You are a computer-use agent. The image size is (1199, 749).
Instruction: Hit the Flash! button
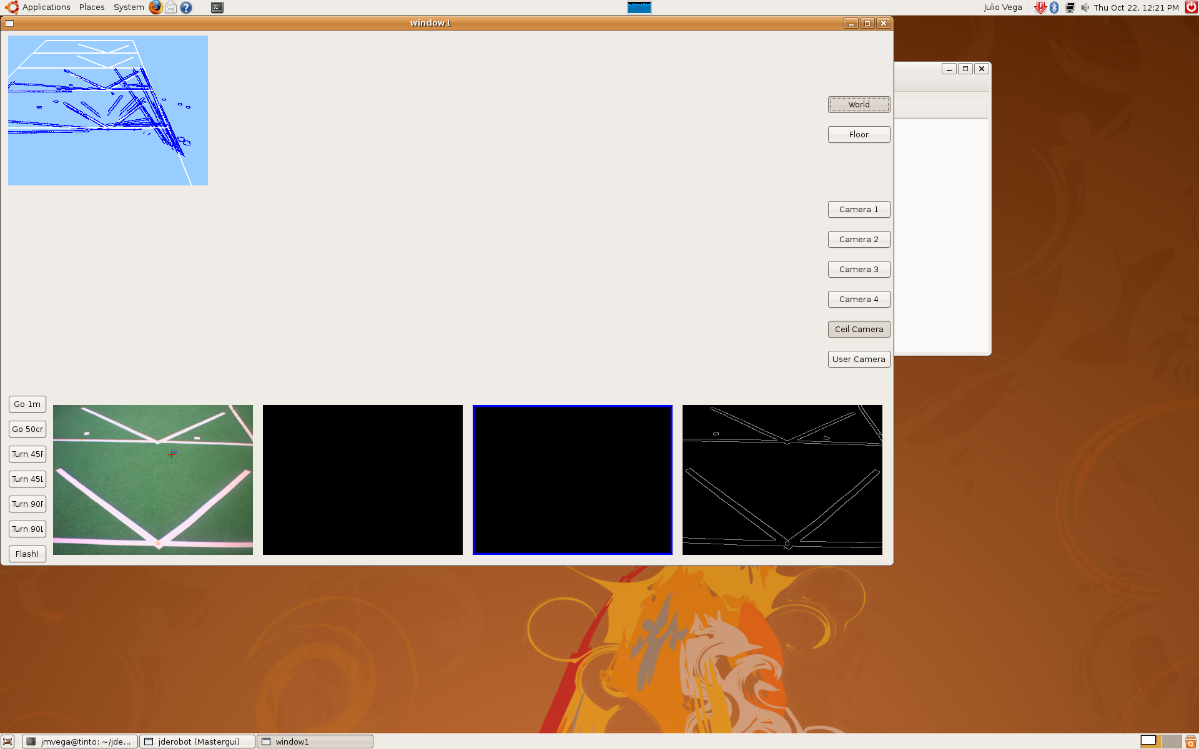tap(27, 554)
